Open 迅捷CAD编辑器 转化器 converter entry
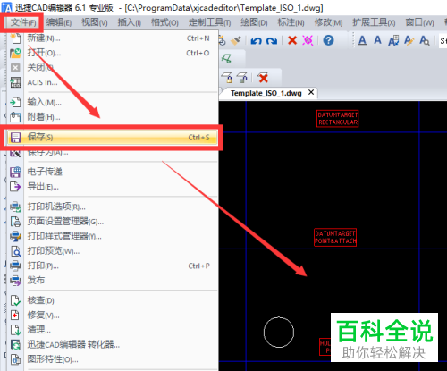This screenshot has width=447, height=371. point(113,345)
